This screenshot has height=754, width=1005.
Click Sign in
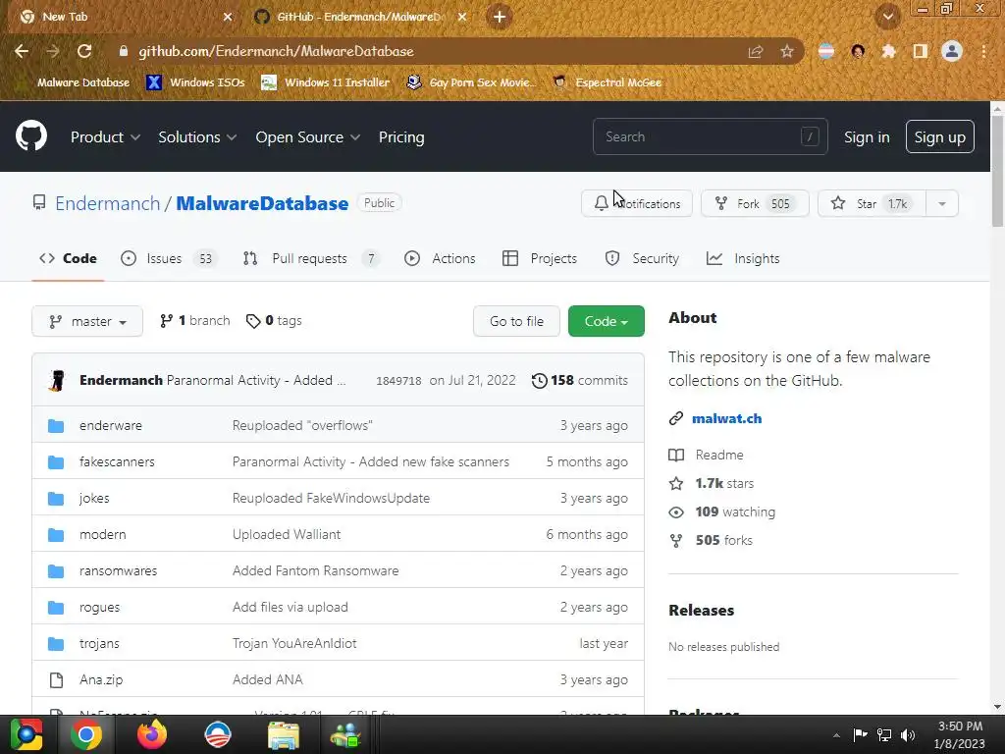coord(867,137)
